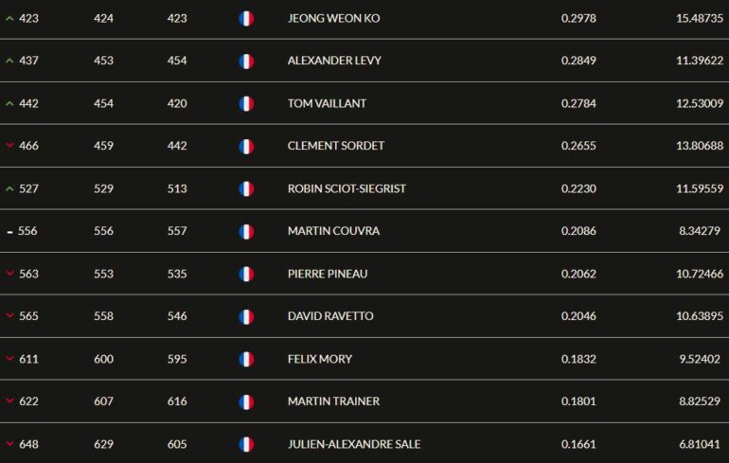Viewport: 729px width, 463px height.
Task: Click the red down arrow beside rank 466
Action: coord(9,146)
